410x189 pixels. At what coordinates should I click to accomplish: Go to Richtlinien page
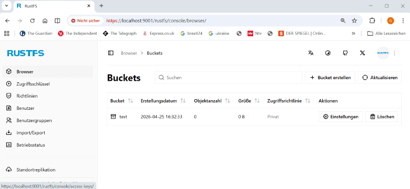pyautogui.click(x=48, y=96)
